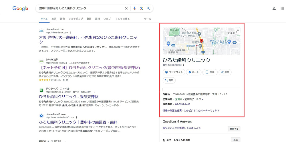
Task: Expand business hours dropdown arrow
Action: point(202,99)
